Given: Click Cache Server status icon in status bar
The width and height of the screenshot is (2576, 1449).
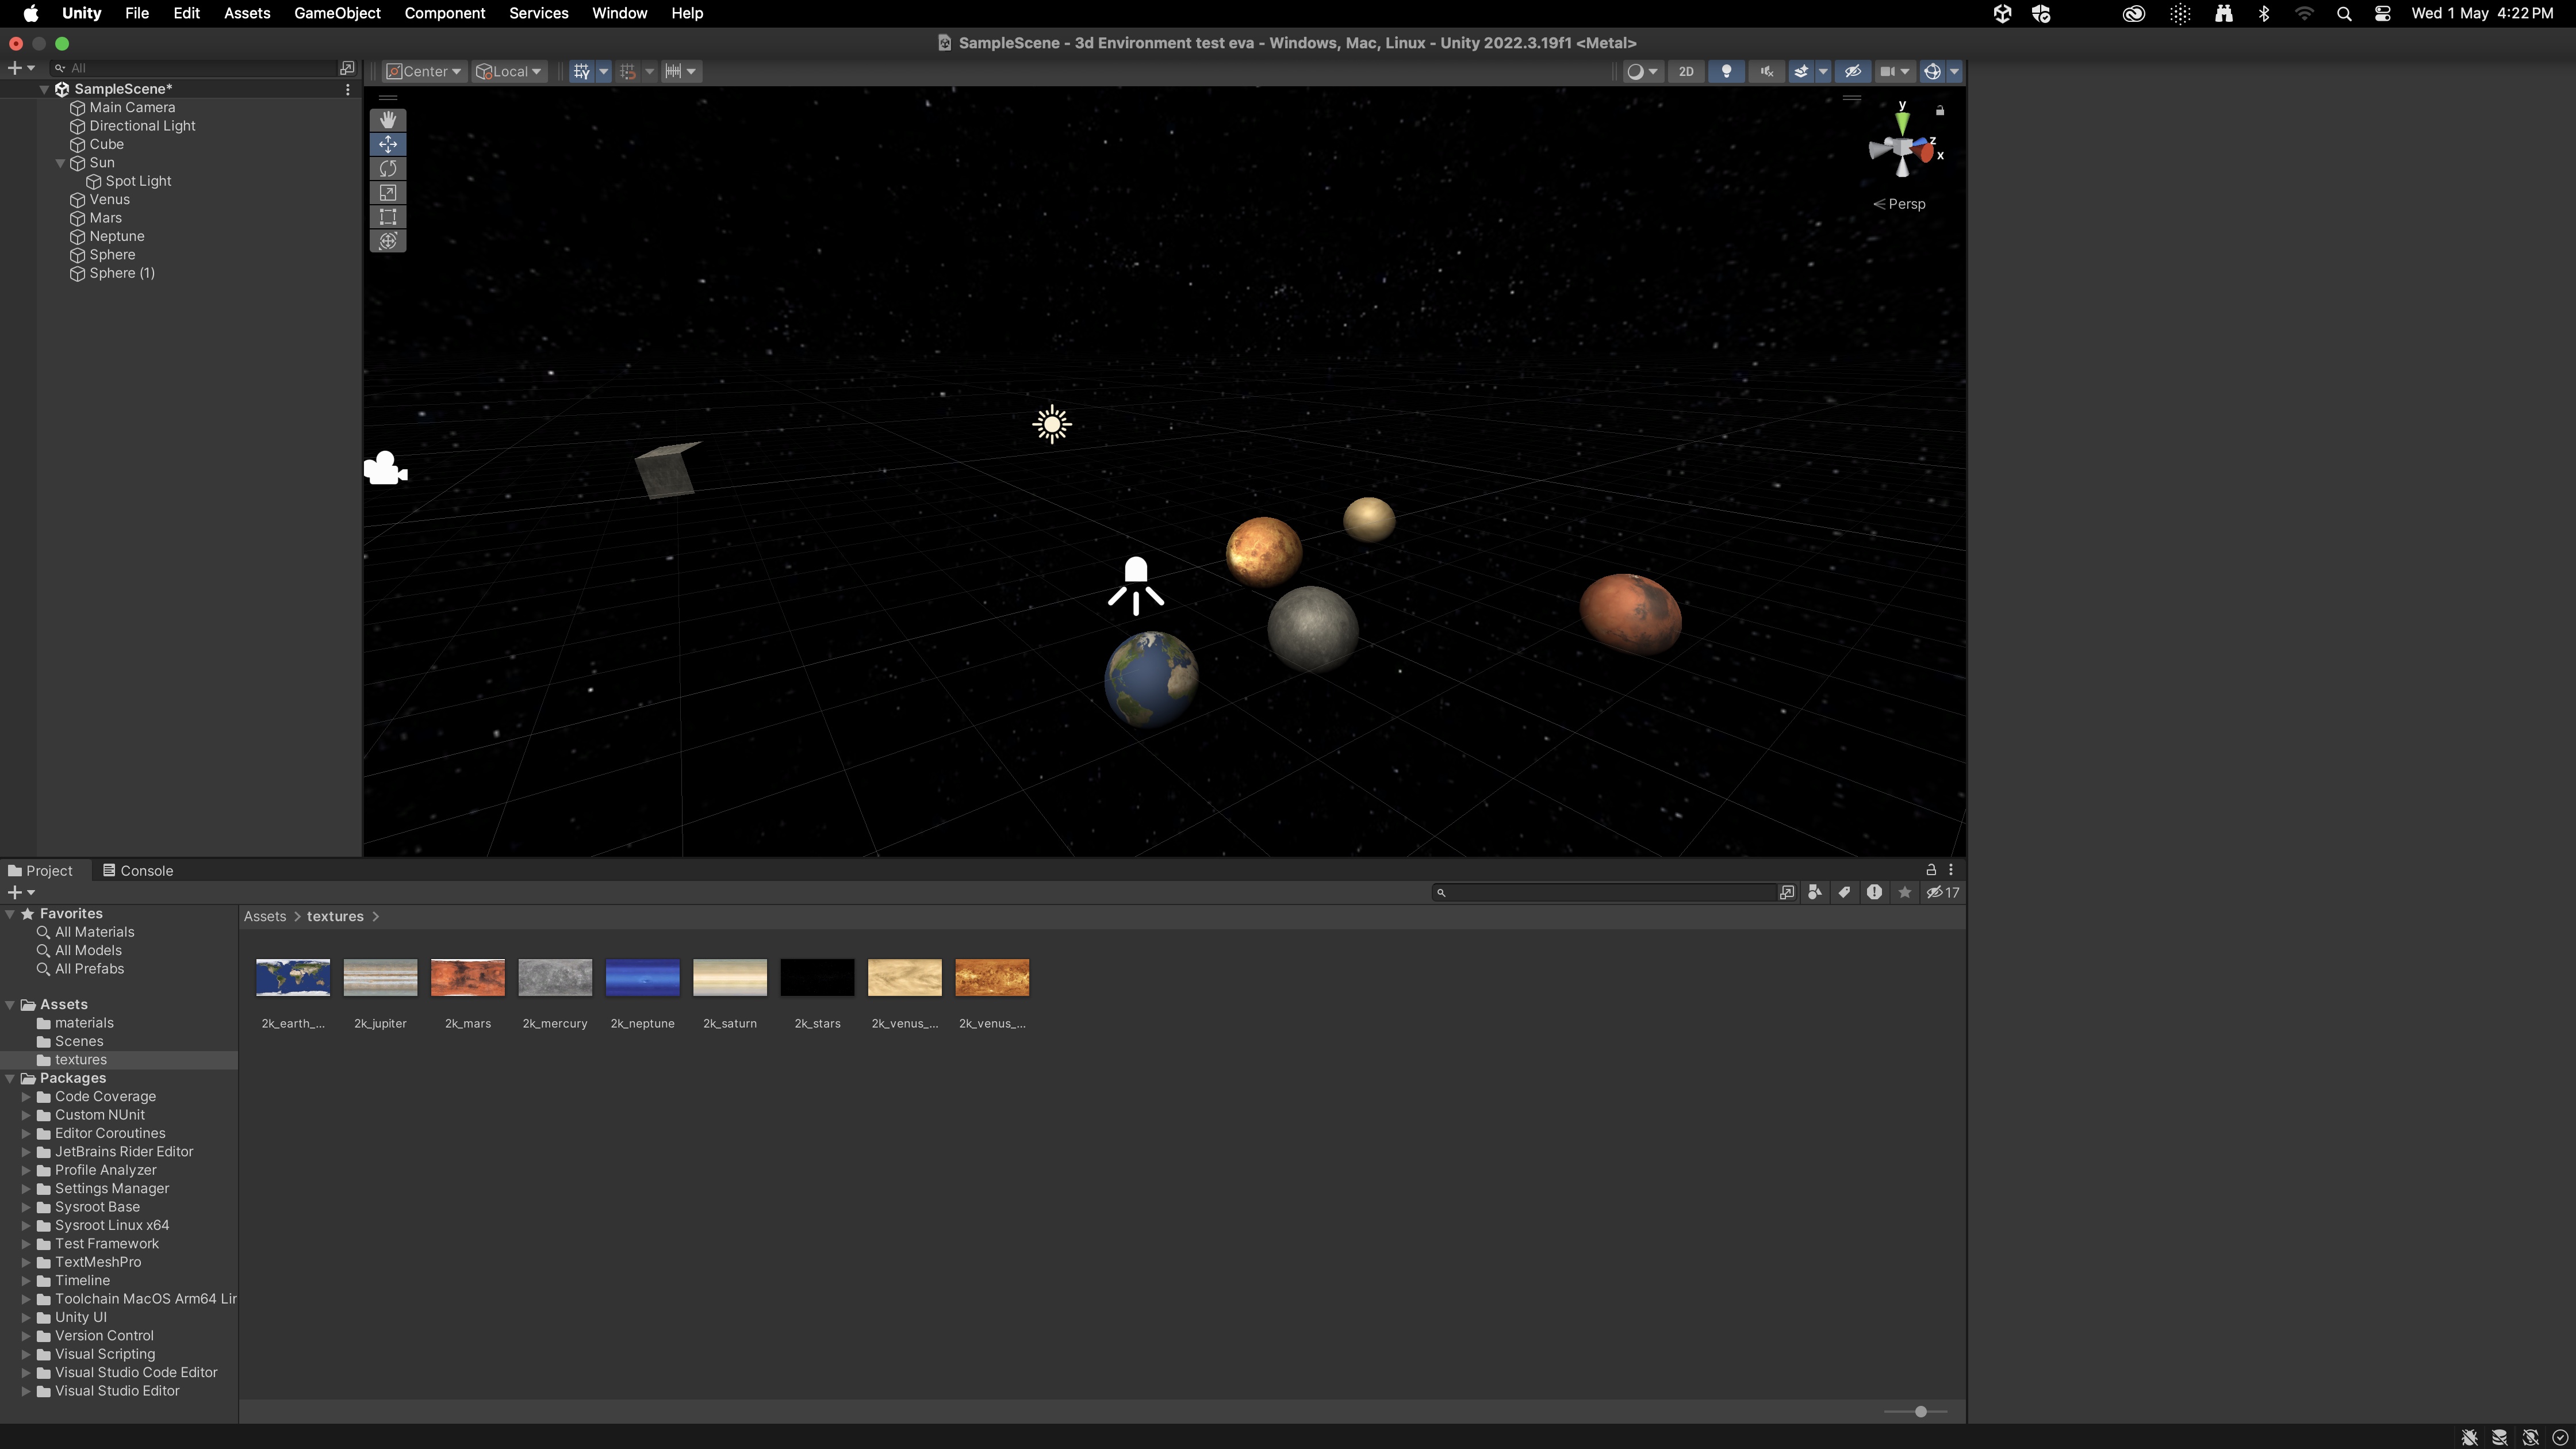Looking at the screenshot, I should [2499, 1437].
